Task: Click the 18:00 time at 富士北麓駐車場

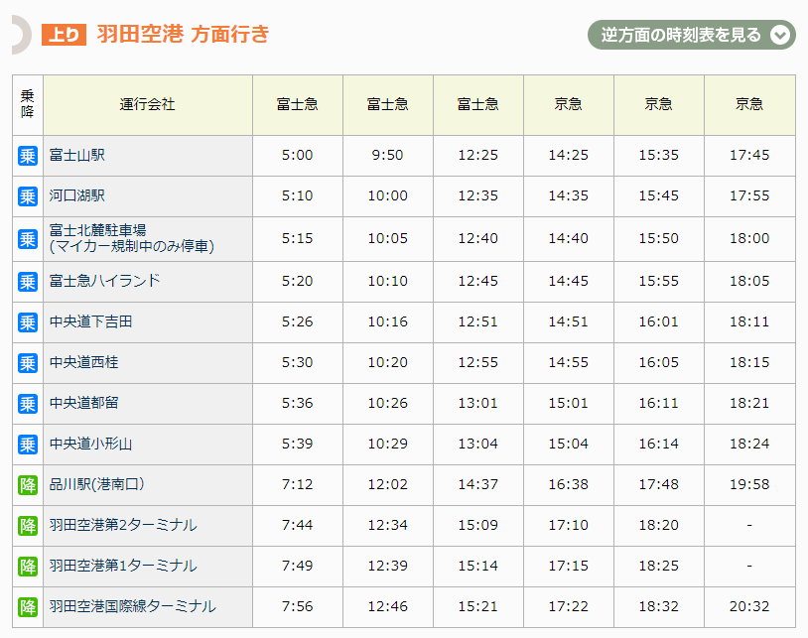Action: [x=749, y=238]
